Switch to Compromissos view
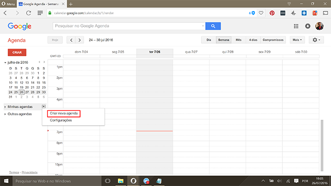The height and width of the screenshot is (186, 331). (273, 40)
